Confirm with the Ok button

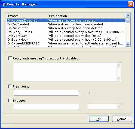point(99,119)
